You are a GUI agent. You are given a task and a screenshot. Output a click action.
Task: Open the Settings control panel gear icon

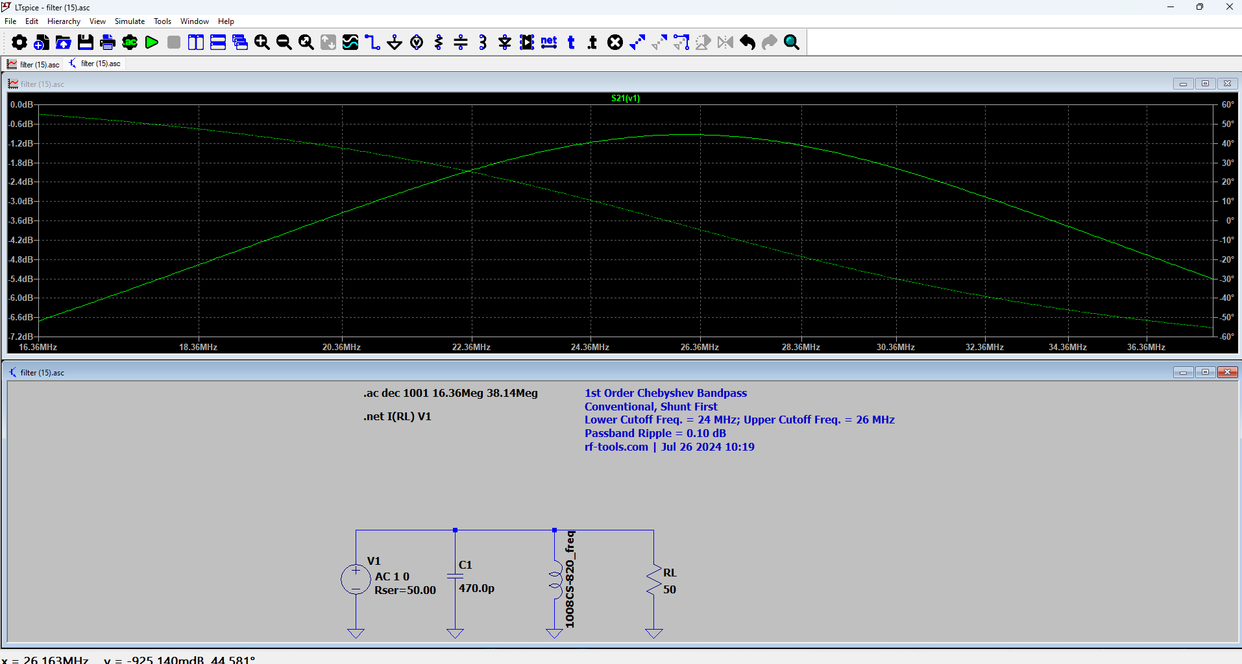(x=19, y=42)
